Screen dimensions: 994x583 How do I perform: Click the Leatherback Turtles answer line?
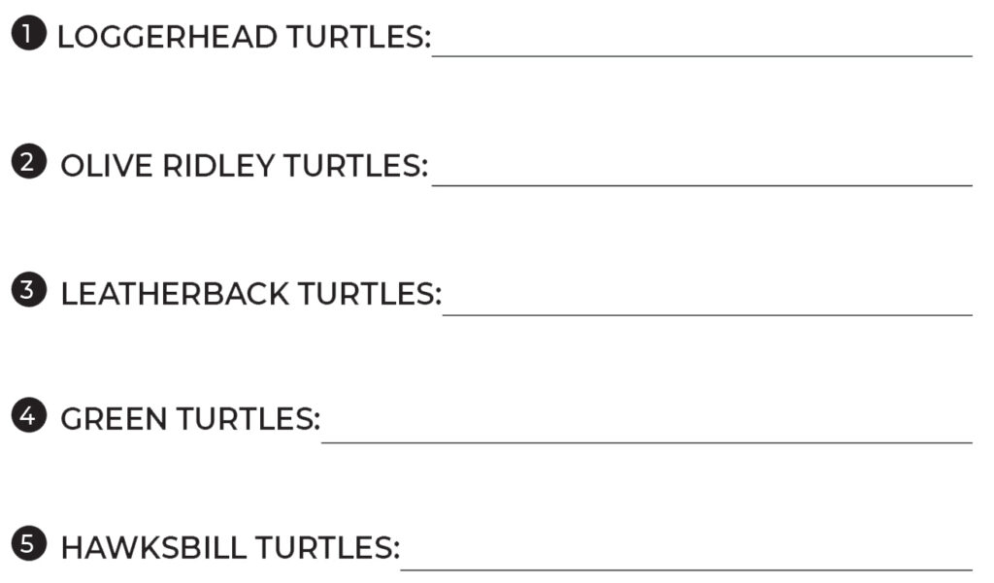click(x=708, y=314)
